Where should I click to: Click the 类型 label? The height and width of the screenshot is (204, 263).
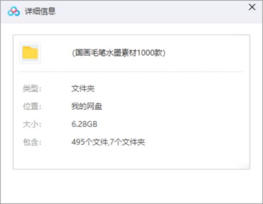tap(32, 89)
